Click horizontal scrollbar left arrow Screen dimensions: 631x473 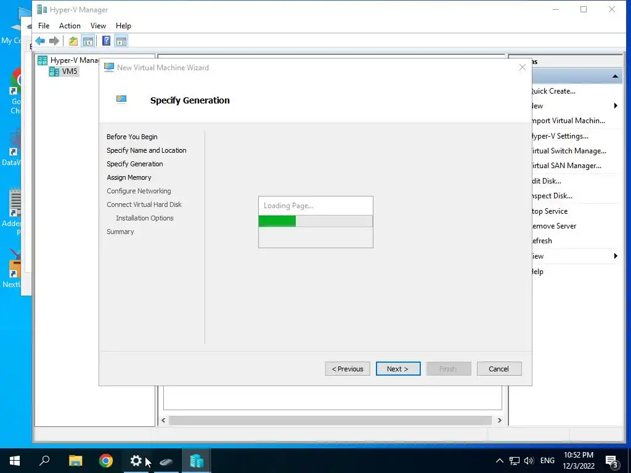[163, 420]
